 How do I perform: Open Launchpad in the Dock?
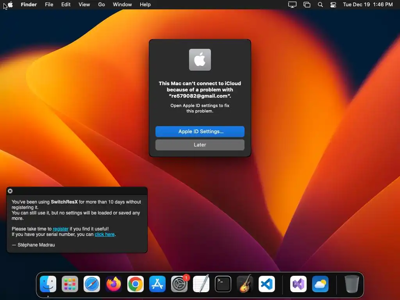(70, 284)
